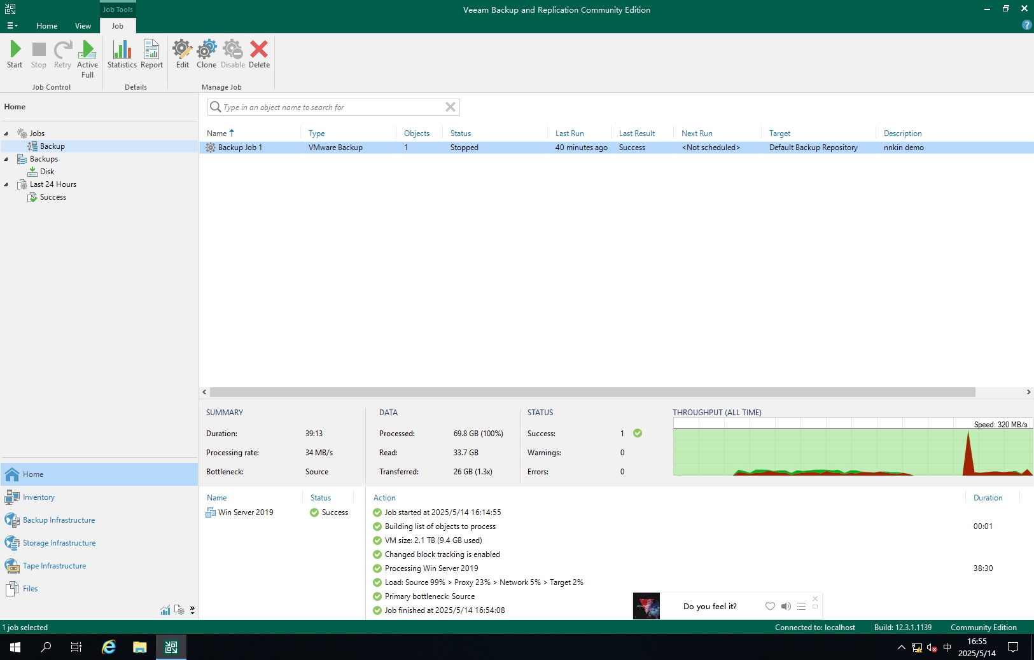The image size is (1034, 660).
Task: Click the Start job icon
Action: 15,54
